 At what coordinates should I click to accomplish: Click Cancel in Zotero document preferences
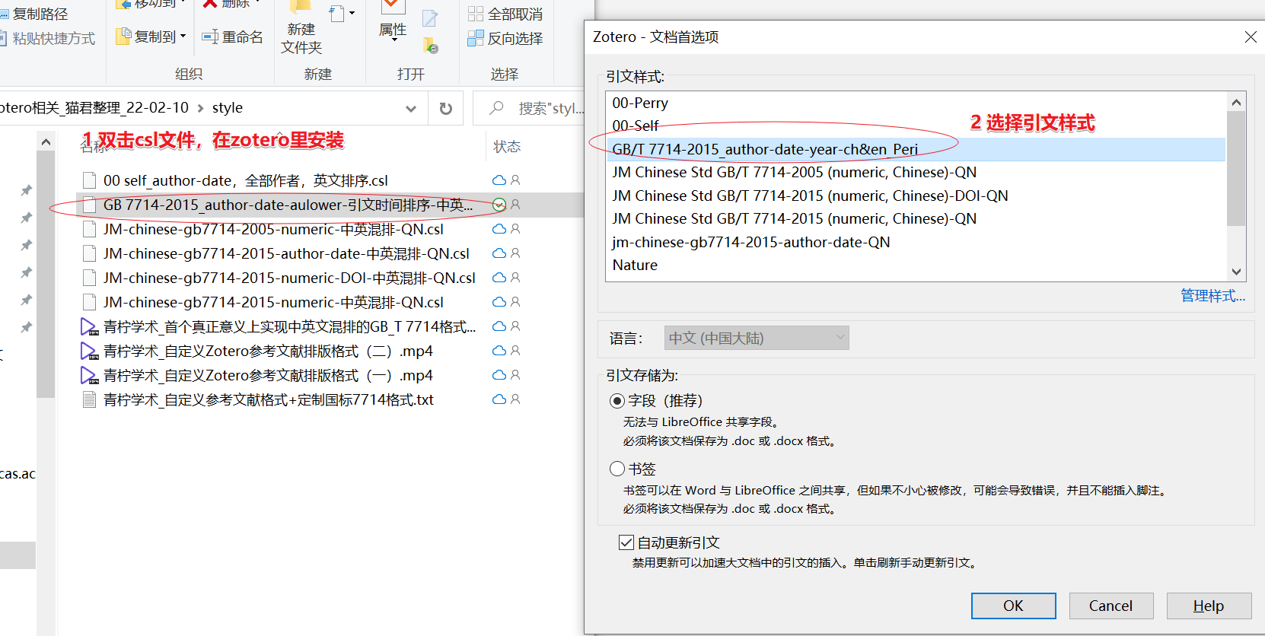click(x=1111, y=606)
